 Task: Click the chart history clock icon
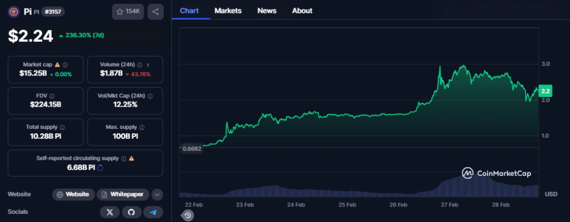pyautogui.click(x=188, y=215)
